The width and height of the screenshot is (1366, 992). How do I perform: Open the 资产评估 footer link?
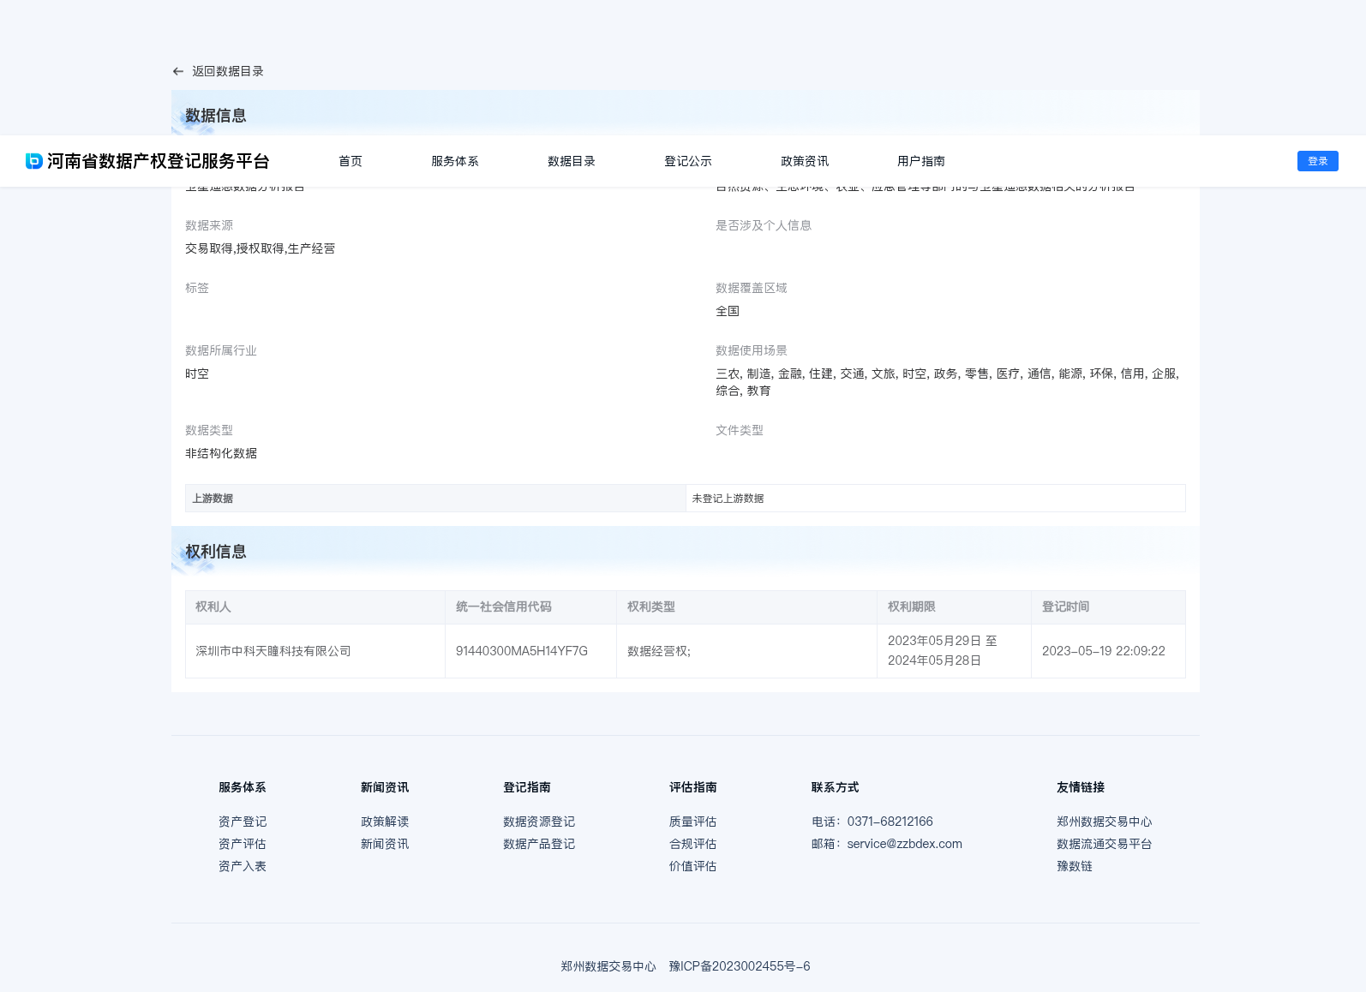pyautogui.click(x=243, y=844)
